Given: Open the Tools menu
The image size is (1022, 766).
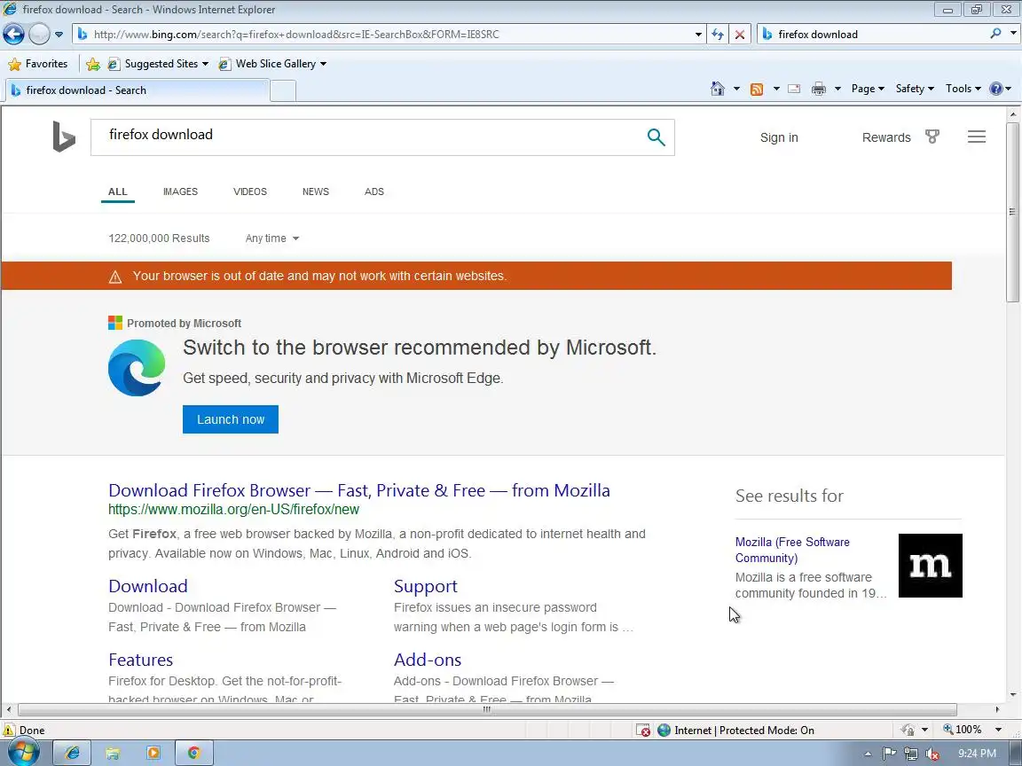Looking at the screenshot, I should point(963,89).
